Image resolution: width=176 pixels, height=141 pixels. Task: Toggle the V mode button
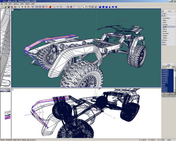point(22,7)
